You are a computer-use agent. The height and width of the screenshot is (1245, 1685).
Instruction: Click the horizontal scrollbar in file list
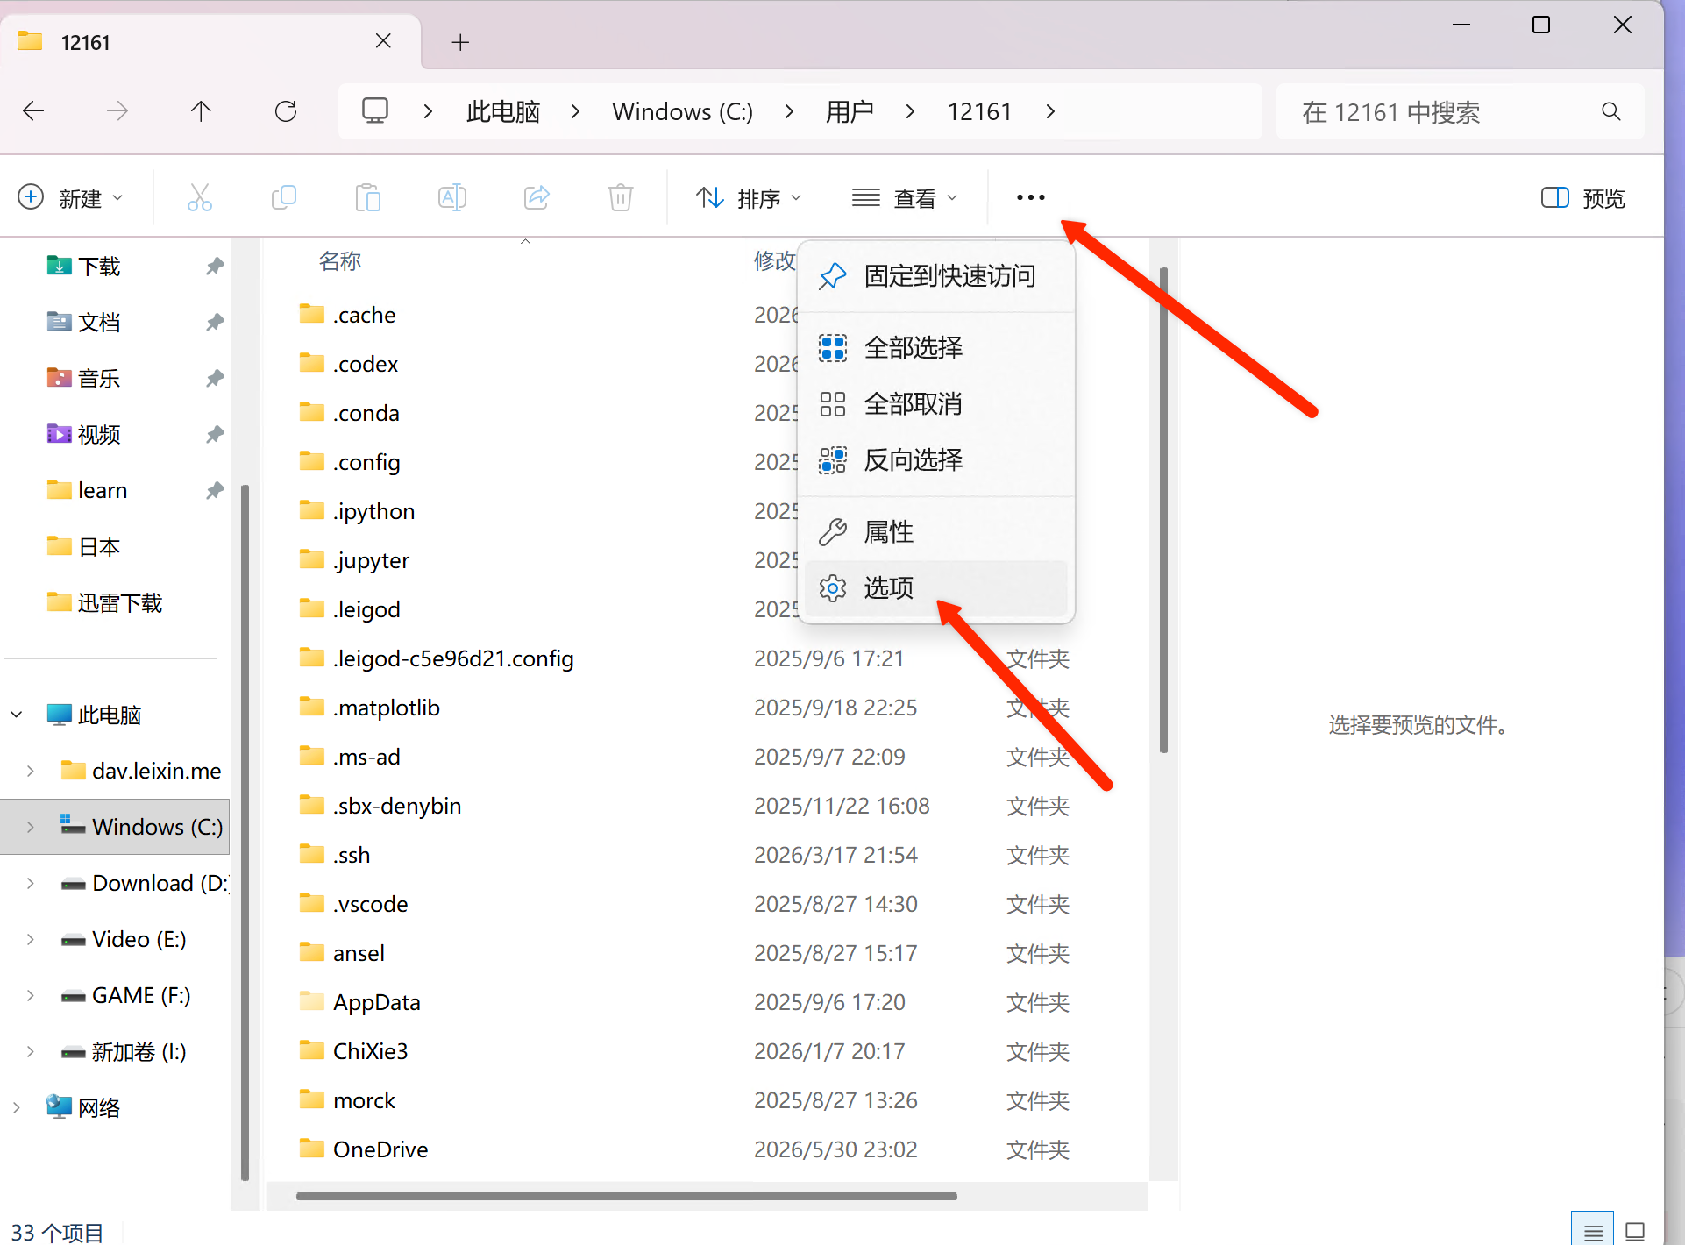click(x=626, y=1196)
